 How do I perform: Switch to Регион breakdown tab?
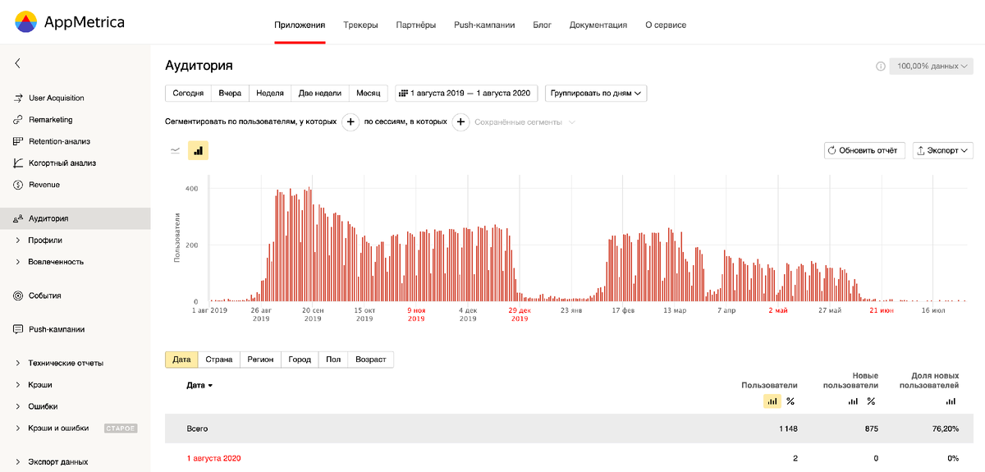(x=260, y=360)
